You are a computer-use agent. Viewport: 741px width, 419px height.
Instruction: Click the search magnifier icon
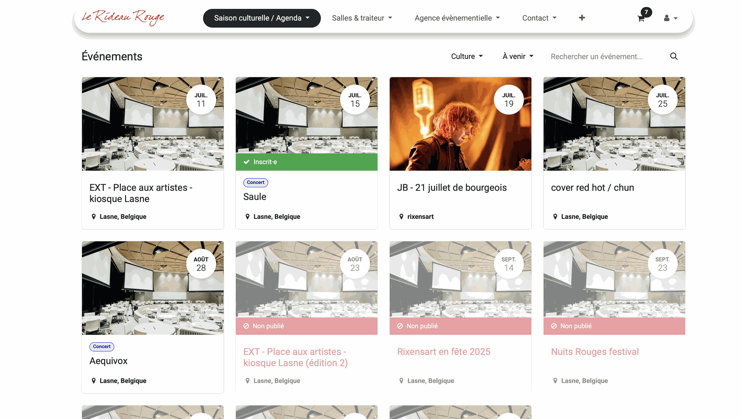tap(674, 56)
